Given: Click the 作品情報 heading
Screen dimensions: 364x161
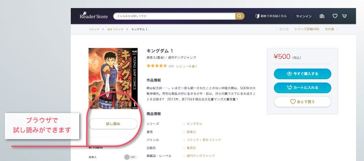Looking at the screenshot, I should click(154, 80).
